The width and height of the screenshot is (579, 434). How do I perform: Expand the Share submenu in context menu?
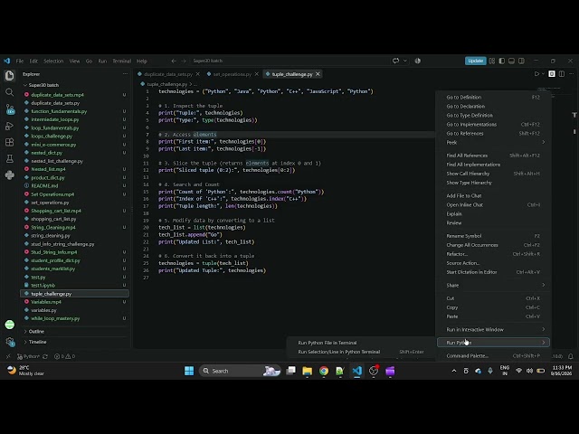click(x=493, y=285)
